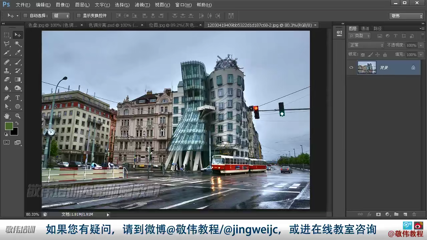Add a layer mask to the layer
This screenshot has height=240, width=427.
pos(378,214)
